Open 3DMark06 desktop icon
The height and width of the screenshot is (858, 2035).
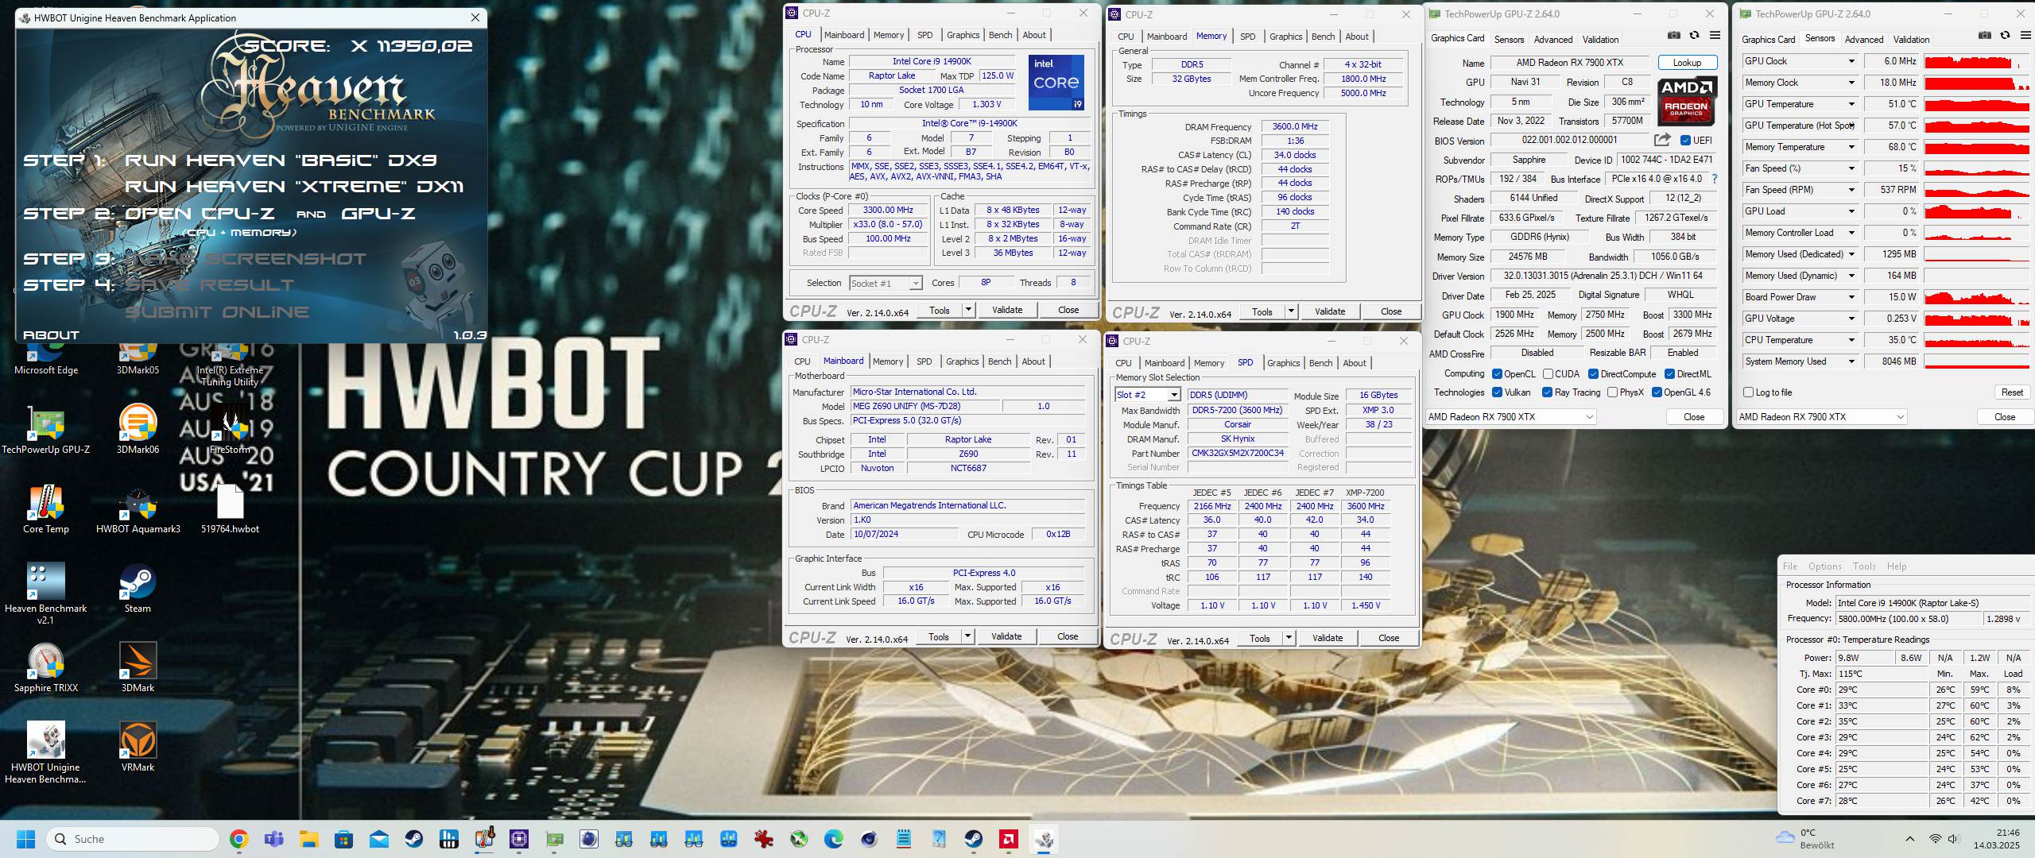[x=138, y=430]
